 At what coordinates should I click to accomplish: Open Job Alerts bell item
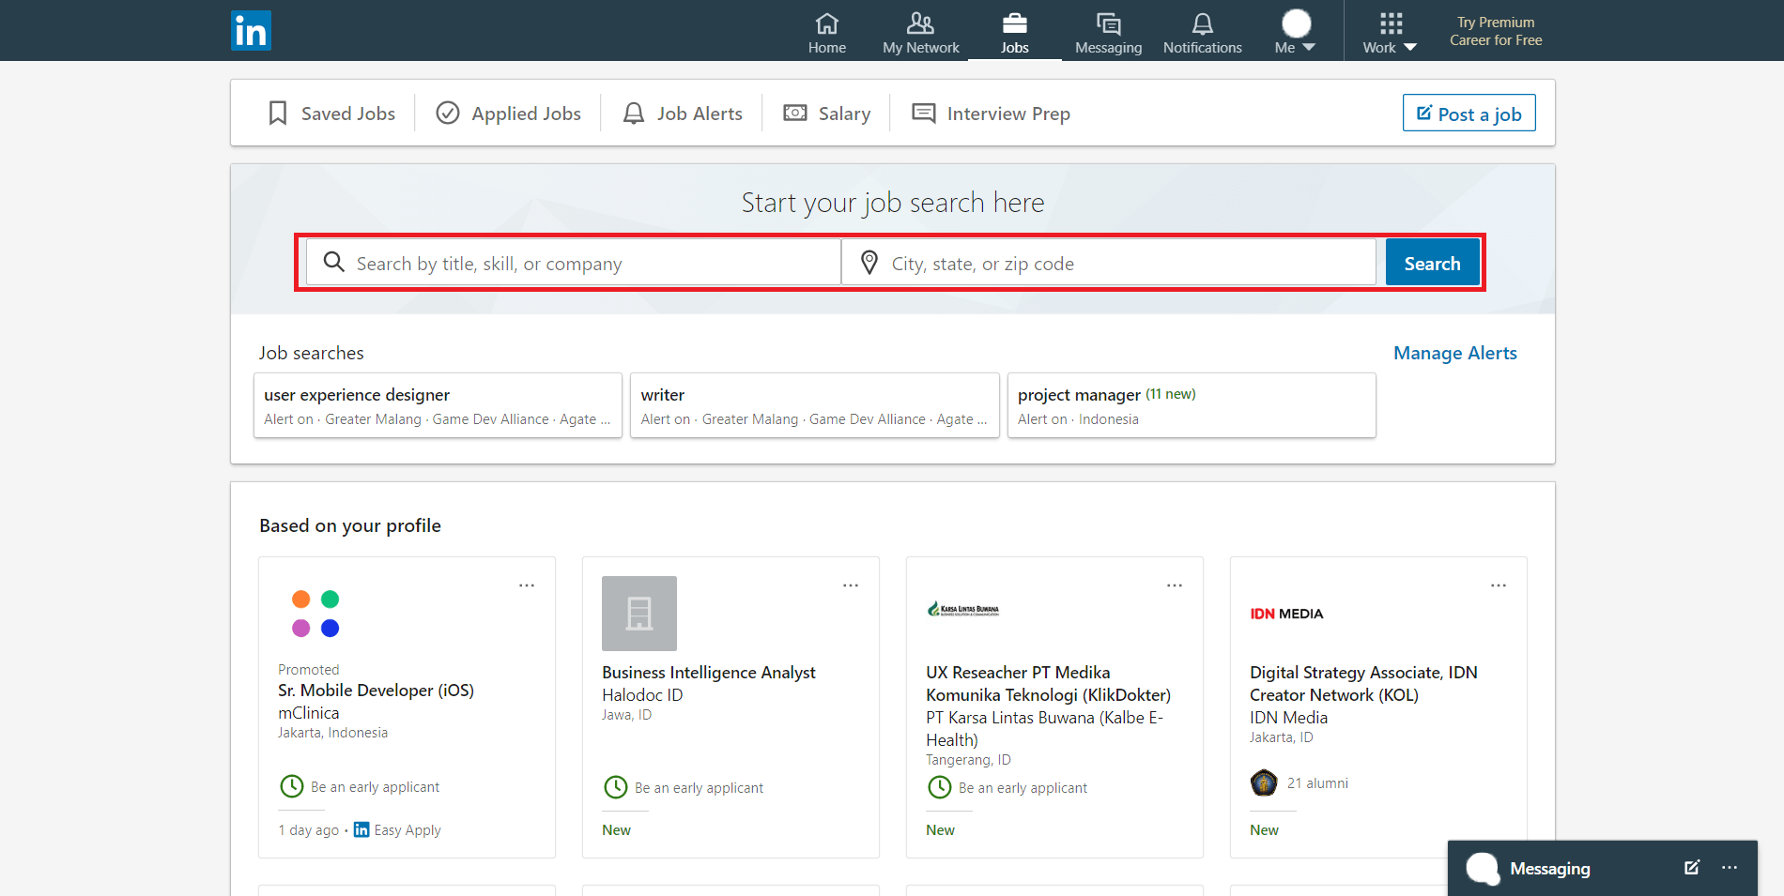(x=683, y=114)
